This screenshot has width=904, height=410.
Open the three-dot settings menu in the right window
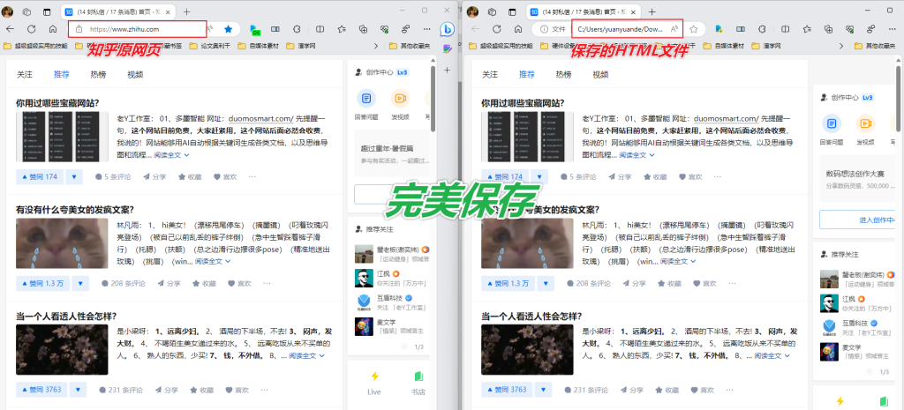click(892, 29)
